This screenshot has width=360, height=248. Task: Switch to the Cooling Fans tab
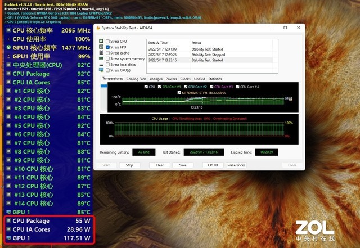point(136,79)
